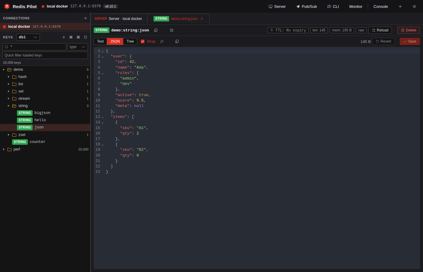Copy the value using editor toolbar copy icon

click(x=177, y=41)
